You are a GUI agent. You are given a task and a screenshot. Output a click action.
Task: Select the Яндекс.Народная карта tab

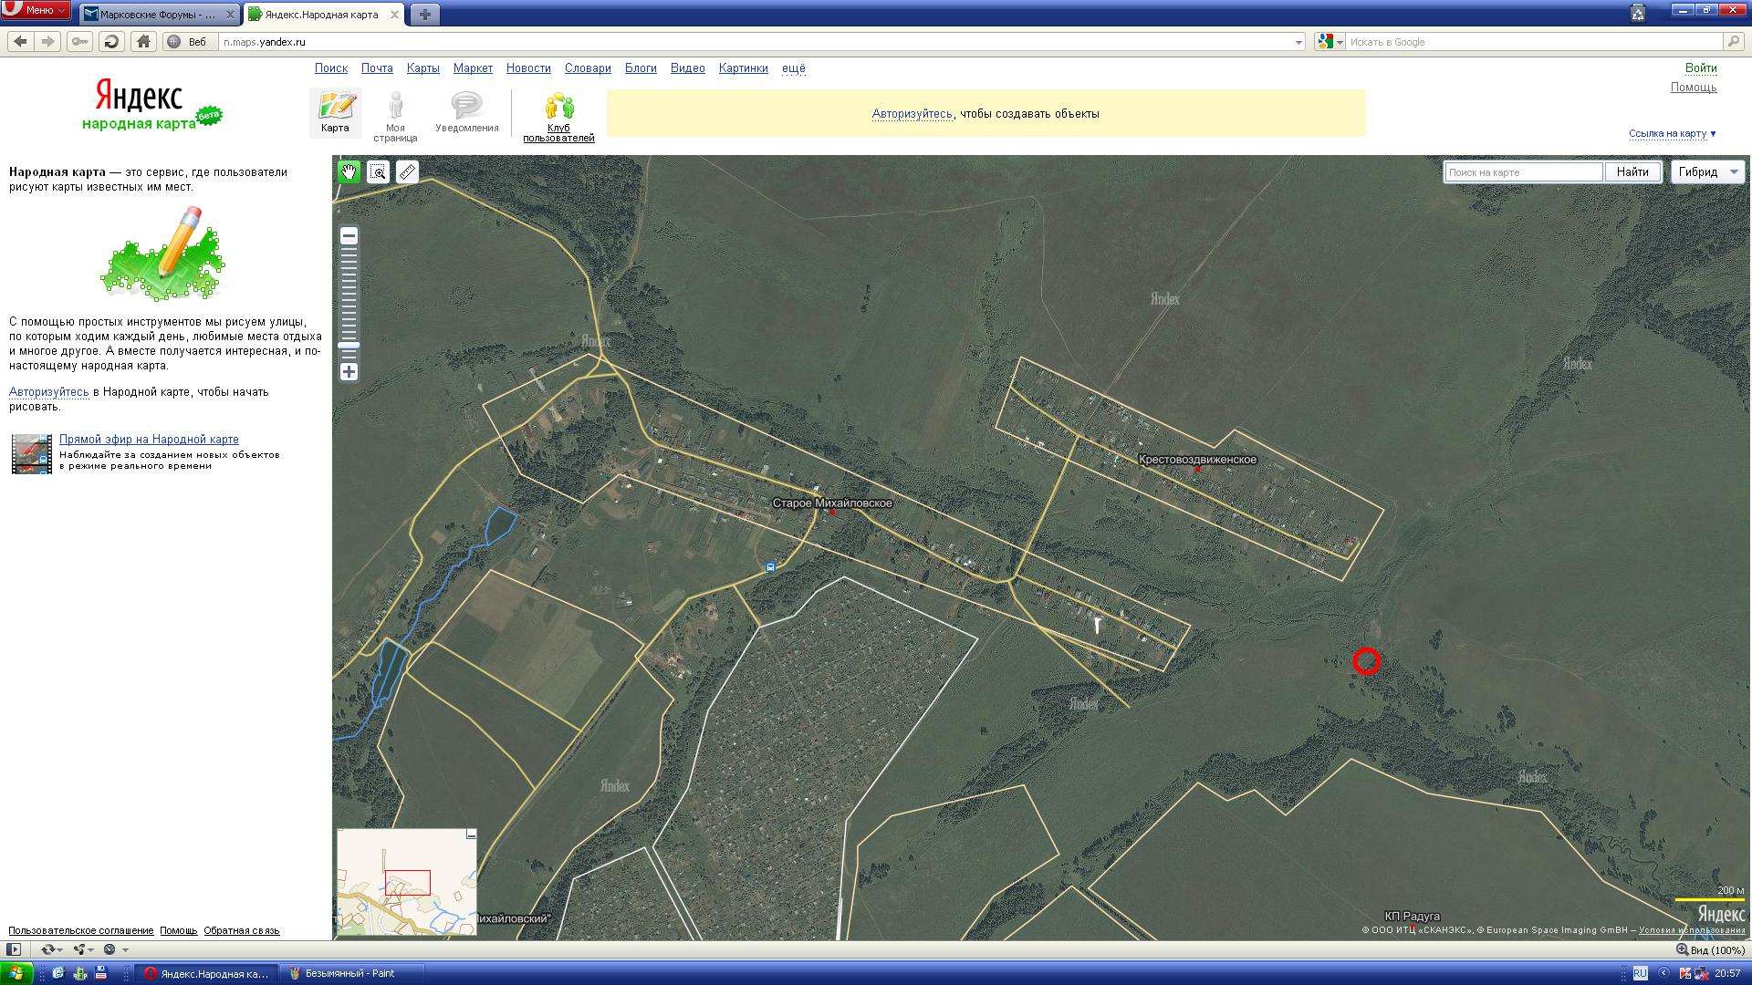coord(324,15)
